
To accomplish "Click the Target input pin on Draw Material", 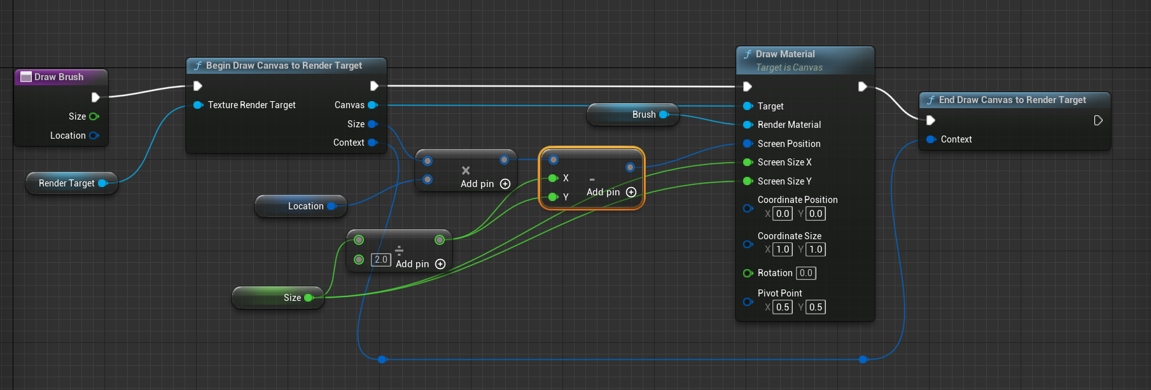I will coord(748,106).
